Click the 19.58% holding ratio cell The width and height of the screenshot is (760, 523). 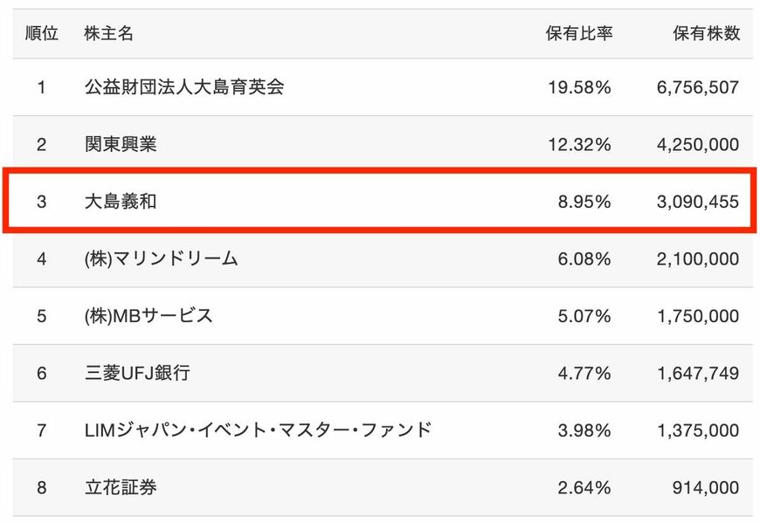click(579, 87)
